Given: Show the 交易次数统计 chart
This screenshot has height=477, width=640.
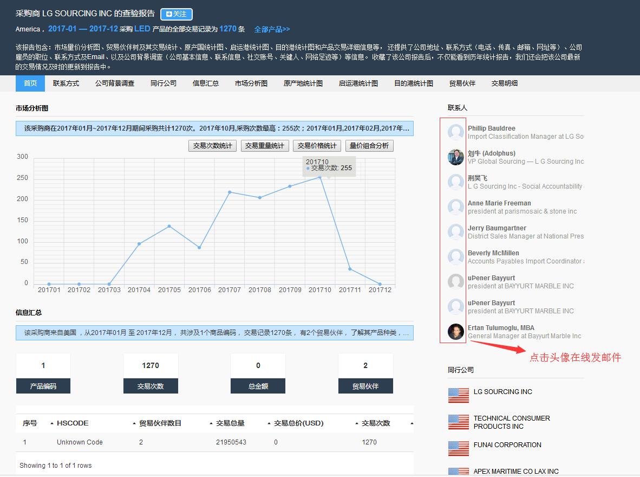Looking at the screenshot, I should coord(212,146).
